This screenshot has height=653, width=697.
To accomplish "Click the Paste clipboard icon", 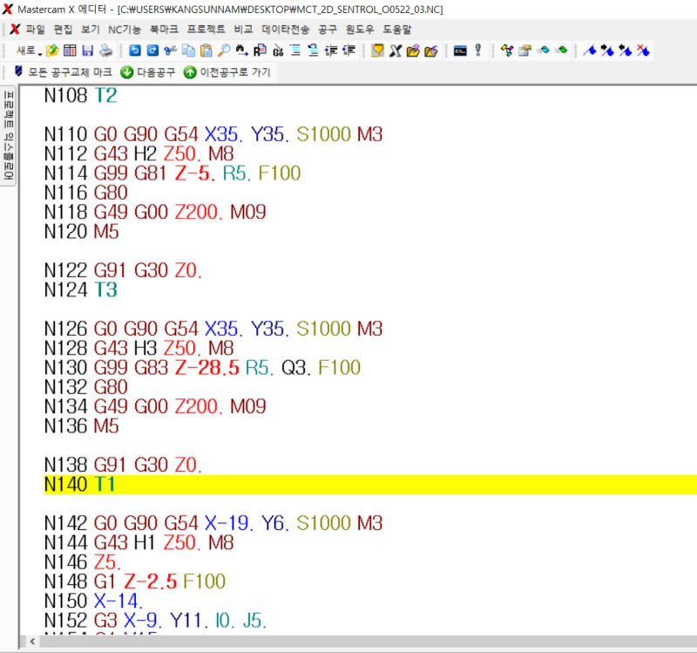I will point(206,51).
